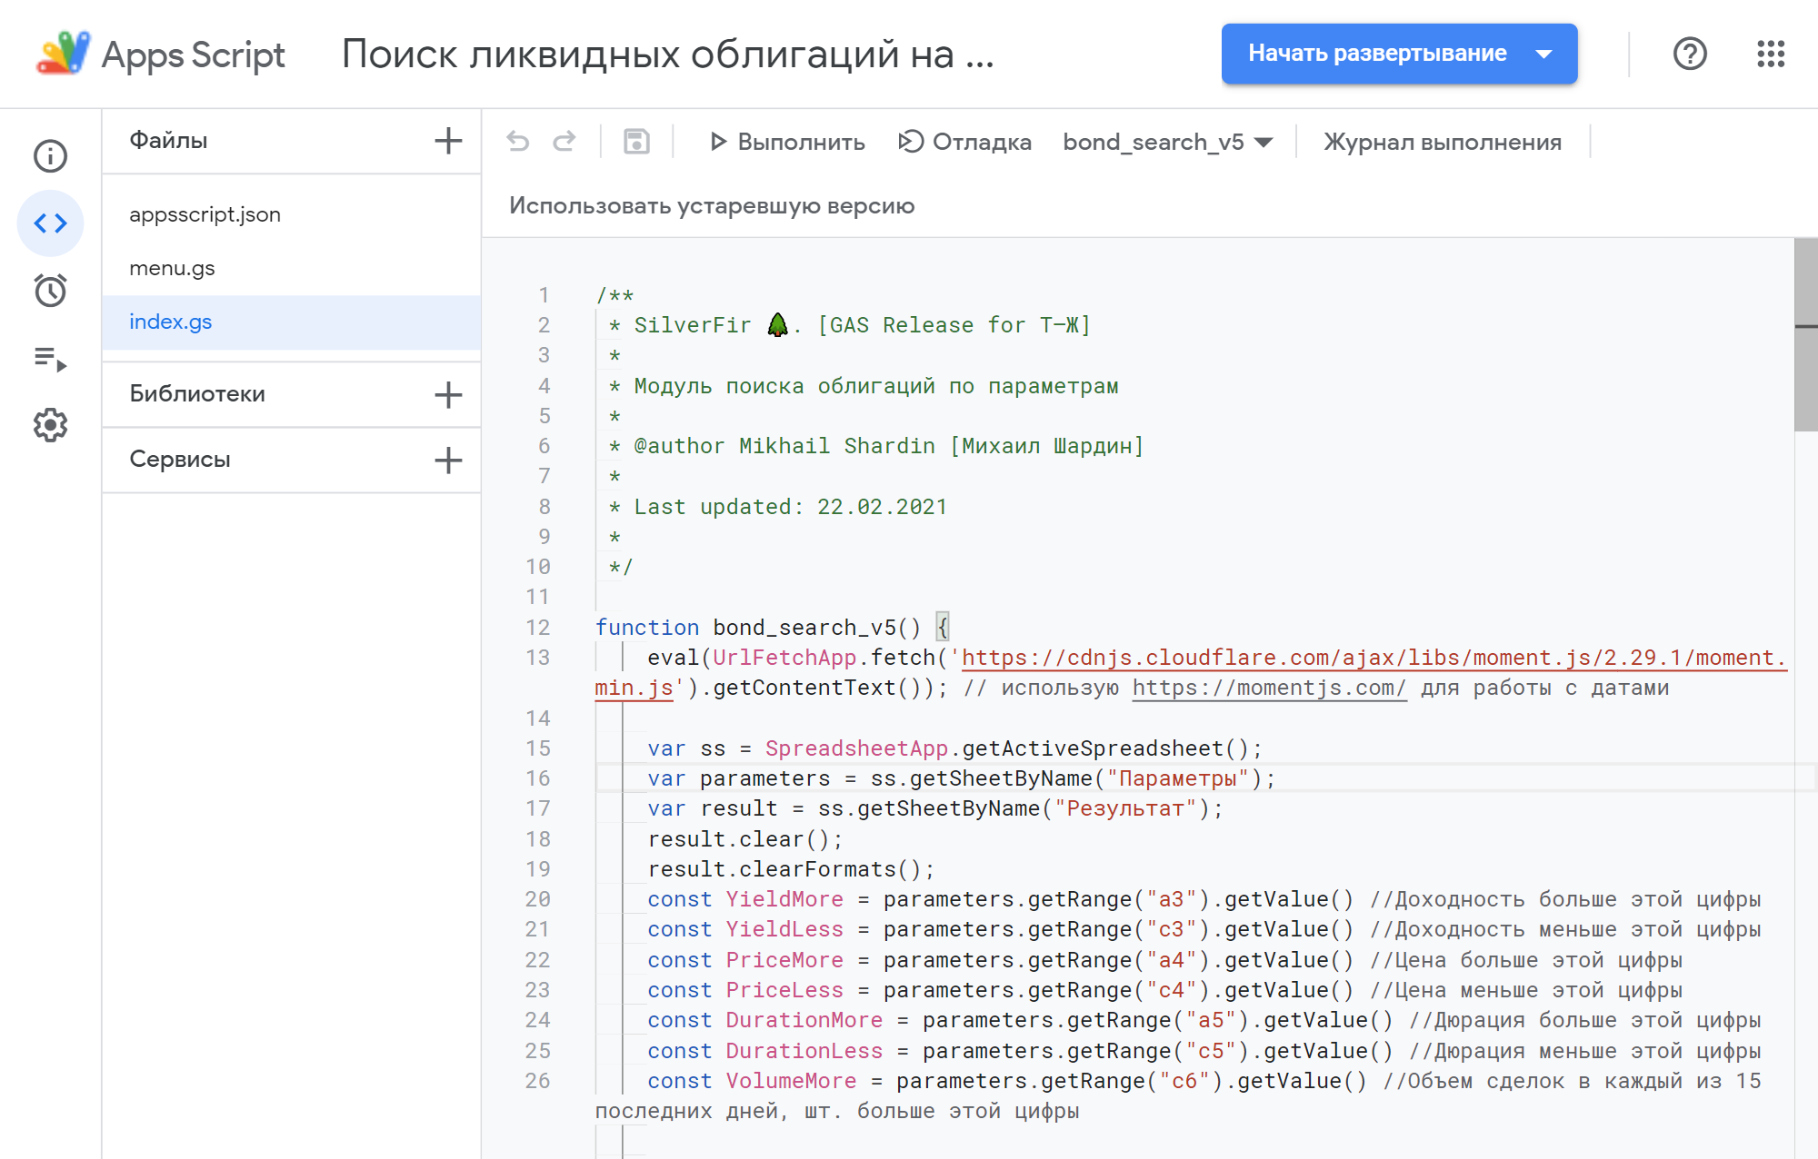
Task: Expand the function selector dropdown bond_search_v5
Action: coord(1268,142)
